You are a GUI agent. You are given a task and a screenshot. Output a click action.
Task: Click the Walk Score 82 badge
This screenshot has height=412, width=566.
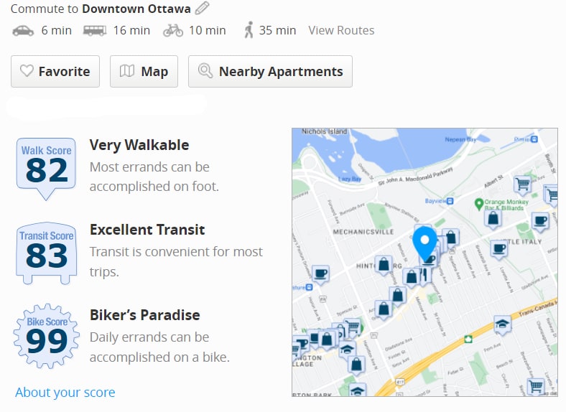pyautogui.click(x=46, y=169)
